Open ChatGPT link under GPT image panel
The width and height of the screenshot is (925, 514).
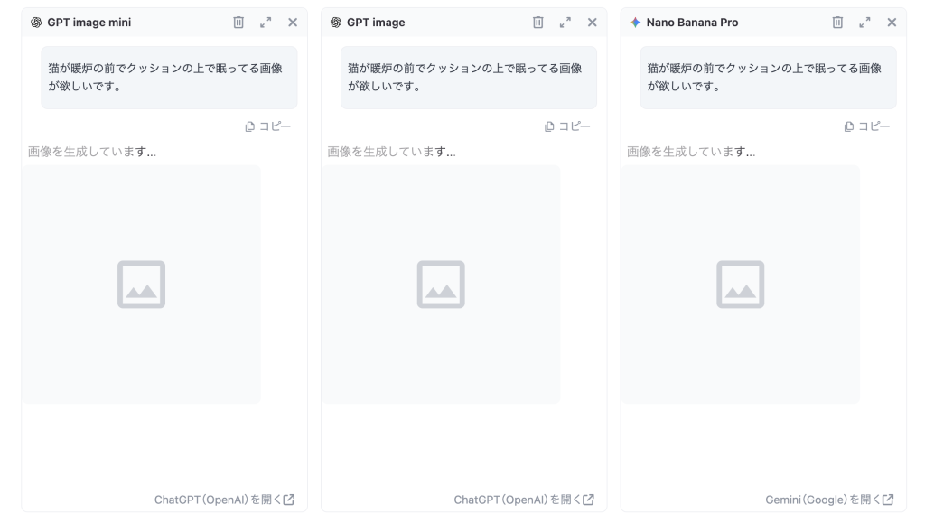tap(524, 500)
